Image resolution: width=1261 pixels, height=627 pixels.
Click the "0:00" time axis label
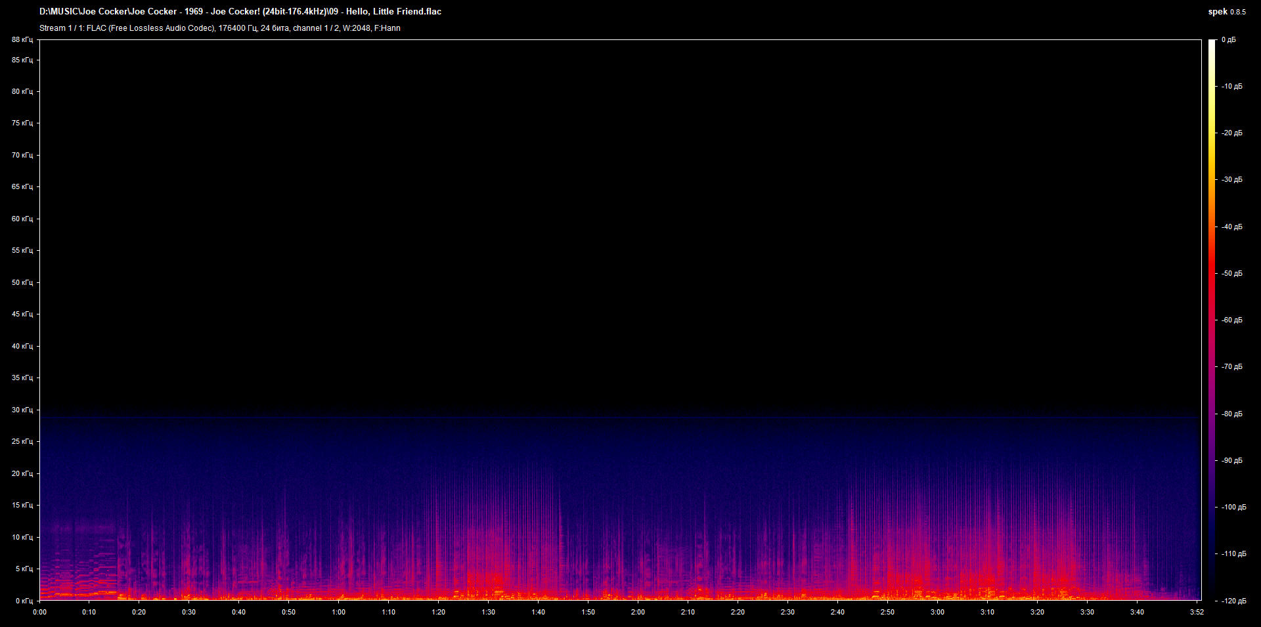[40, 612]
